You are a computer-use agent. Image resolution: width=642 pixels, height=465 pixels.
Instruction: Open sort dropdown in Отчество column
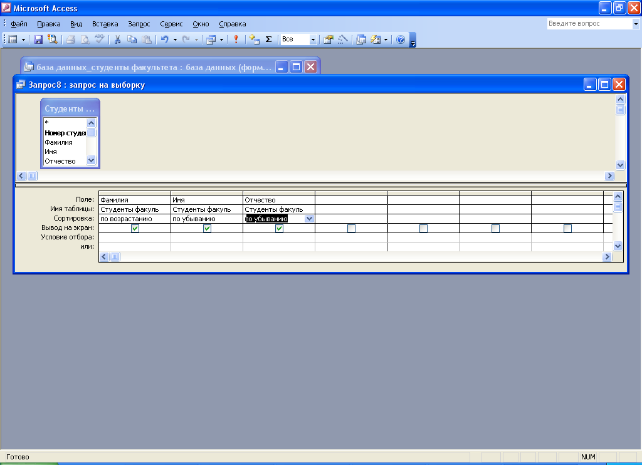310,219
